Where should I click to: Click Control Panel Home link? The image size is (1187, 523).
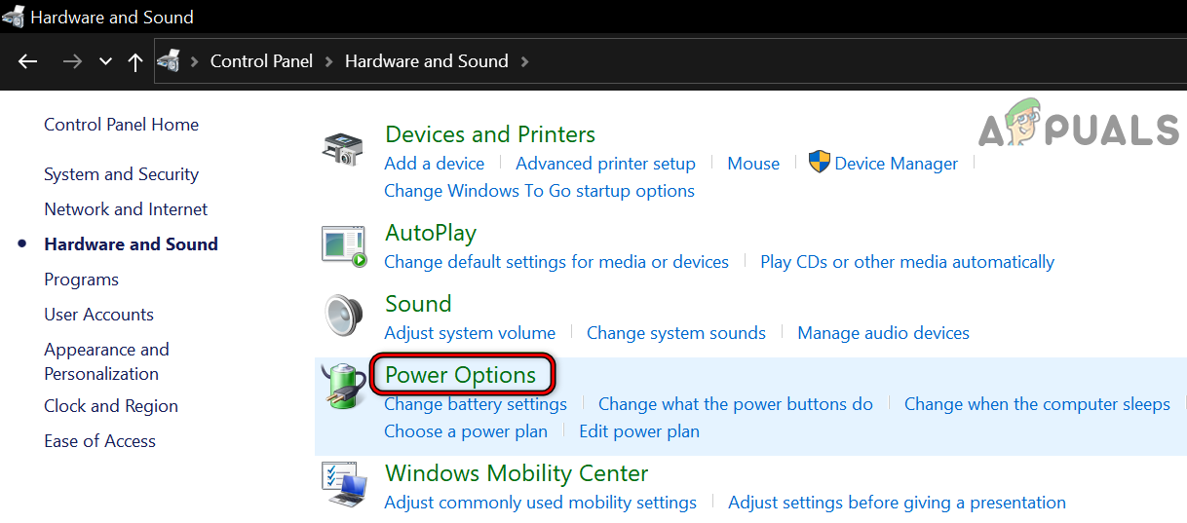pos(121,125)
